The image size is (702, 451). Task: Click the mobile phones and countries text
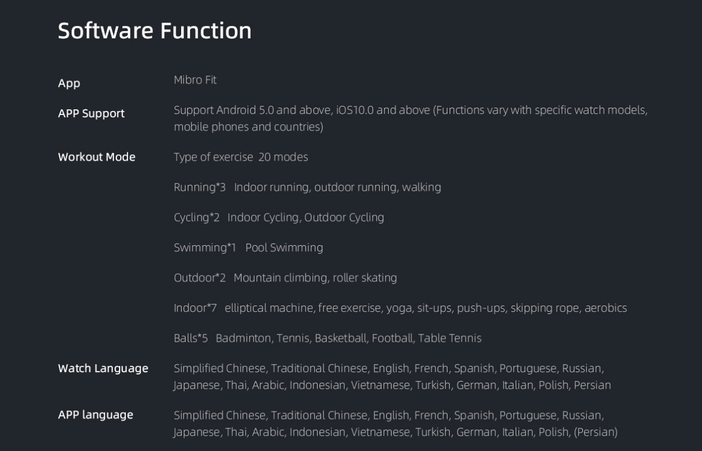click(248, 127)
